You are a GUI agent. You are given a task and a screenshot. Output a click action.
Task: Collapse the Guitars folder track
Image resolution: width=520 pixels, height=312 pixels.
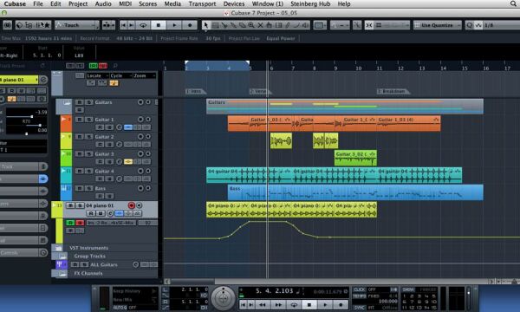tap(67, 103)
